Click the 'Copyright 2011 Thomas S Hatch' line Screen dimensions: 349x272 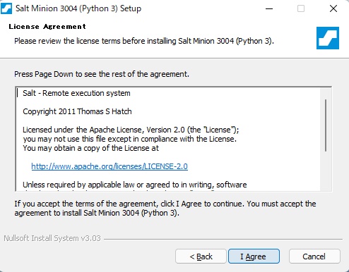click(77, 111)
